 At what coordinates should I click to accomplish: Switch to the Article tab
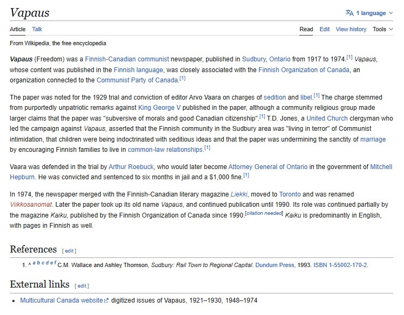[x=17, y=29]
